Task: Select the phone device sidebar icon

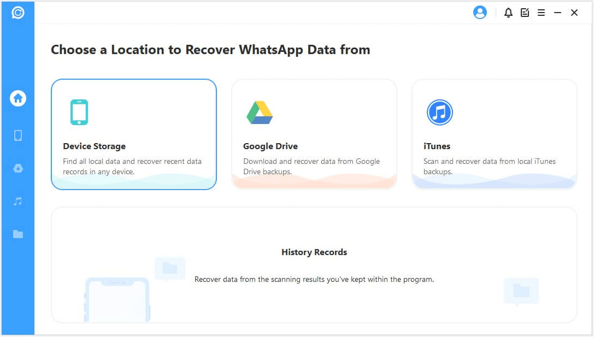Action: [18, 135]
